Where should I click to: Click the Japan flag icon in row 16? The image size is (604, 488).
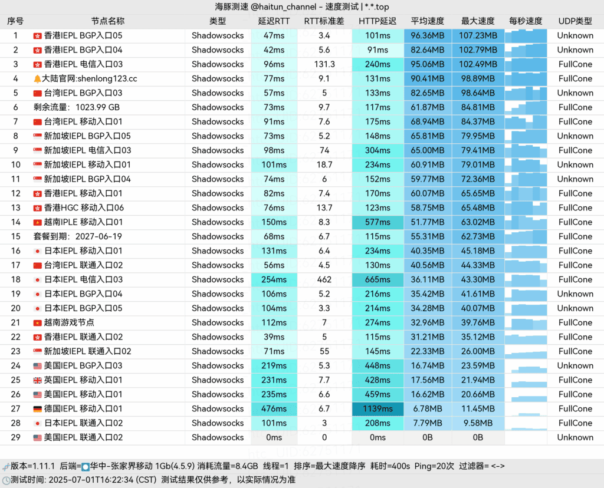(x=37, y=251)
